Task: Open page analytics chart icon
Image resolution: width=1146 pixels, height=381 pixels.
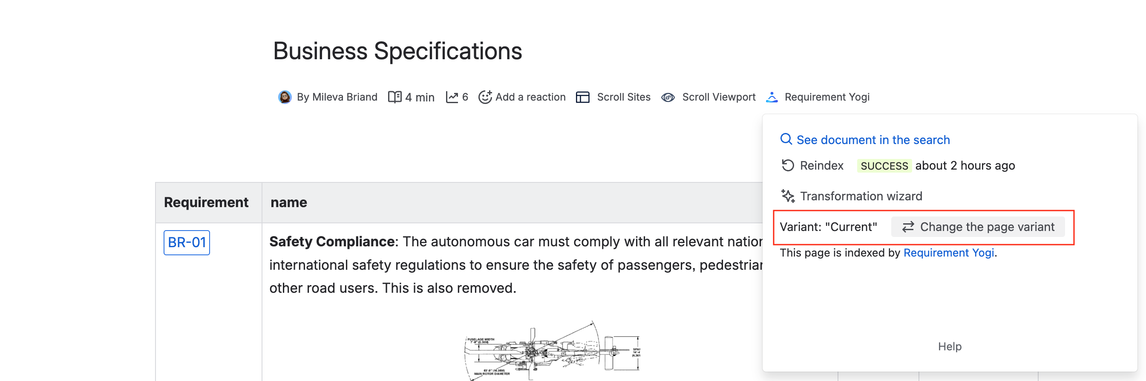Action: pyautogui.click(x=452, y=97)
